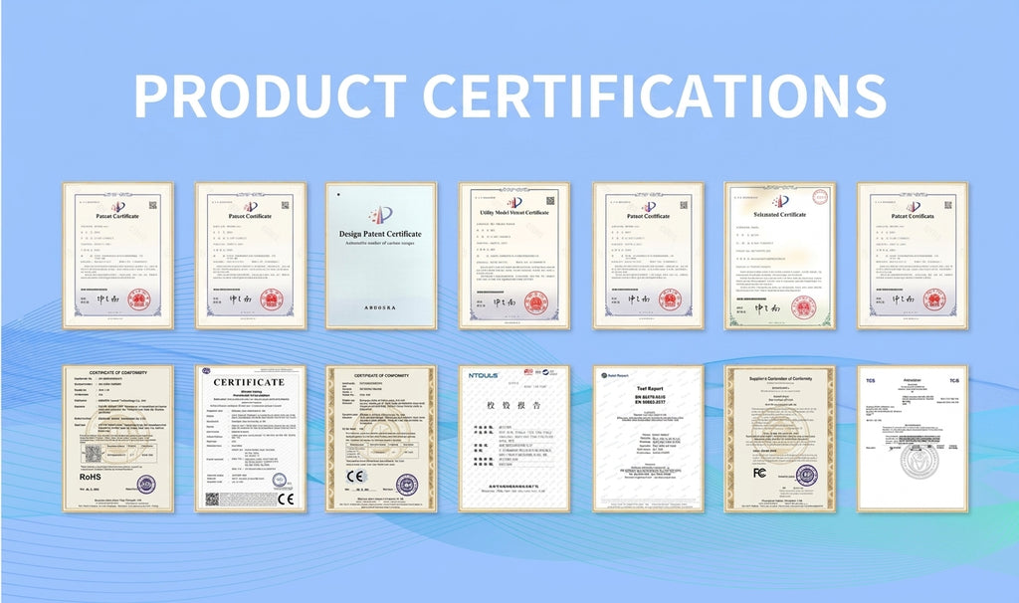Select the FC logo on Supplier's Declaration
Screen dimensions: 1019x603
coord(759,473)
